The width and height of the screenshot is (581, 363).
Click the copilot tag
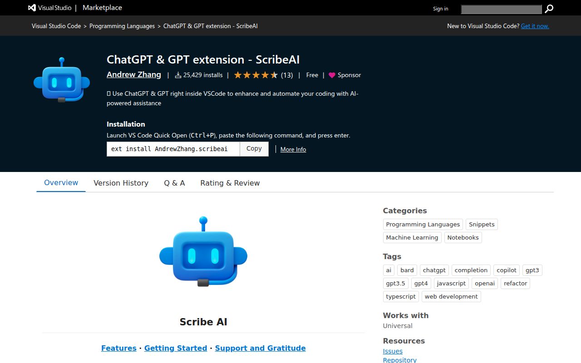tap(507, 270)
